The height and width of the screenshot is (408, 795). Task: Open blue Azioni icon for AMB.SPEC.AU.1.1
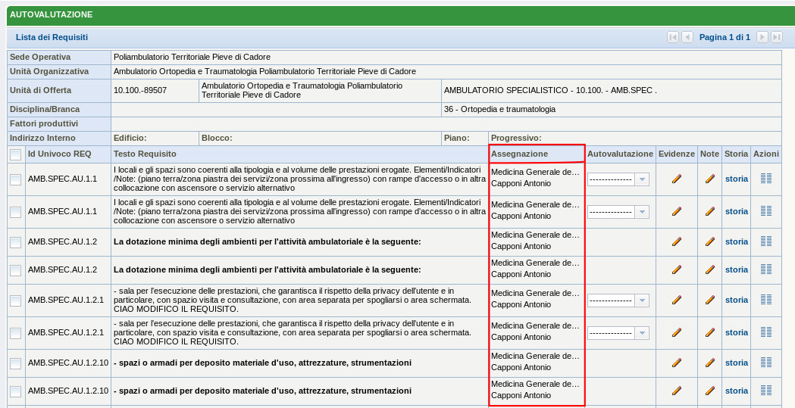765,211
